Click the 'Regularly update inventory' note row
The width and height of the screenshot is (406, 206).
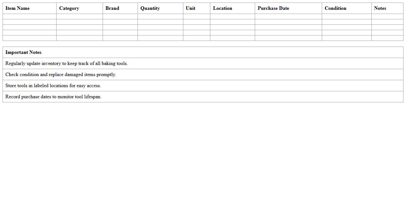pyautogui.click(x=67, y=63)
